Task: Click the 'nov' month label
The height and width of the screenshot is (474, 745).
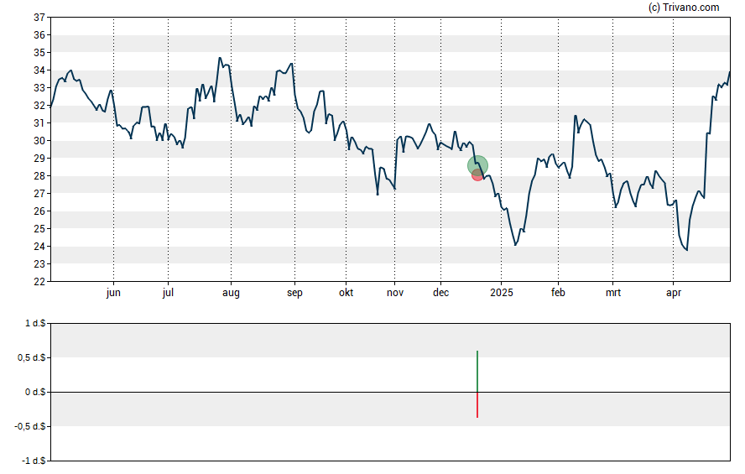Action: [x=395, y=293]
